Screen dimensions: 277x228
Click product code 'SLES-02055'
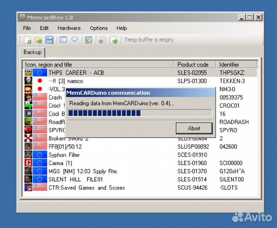[x=192, y=73]
